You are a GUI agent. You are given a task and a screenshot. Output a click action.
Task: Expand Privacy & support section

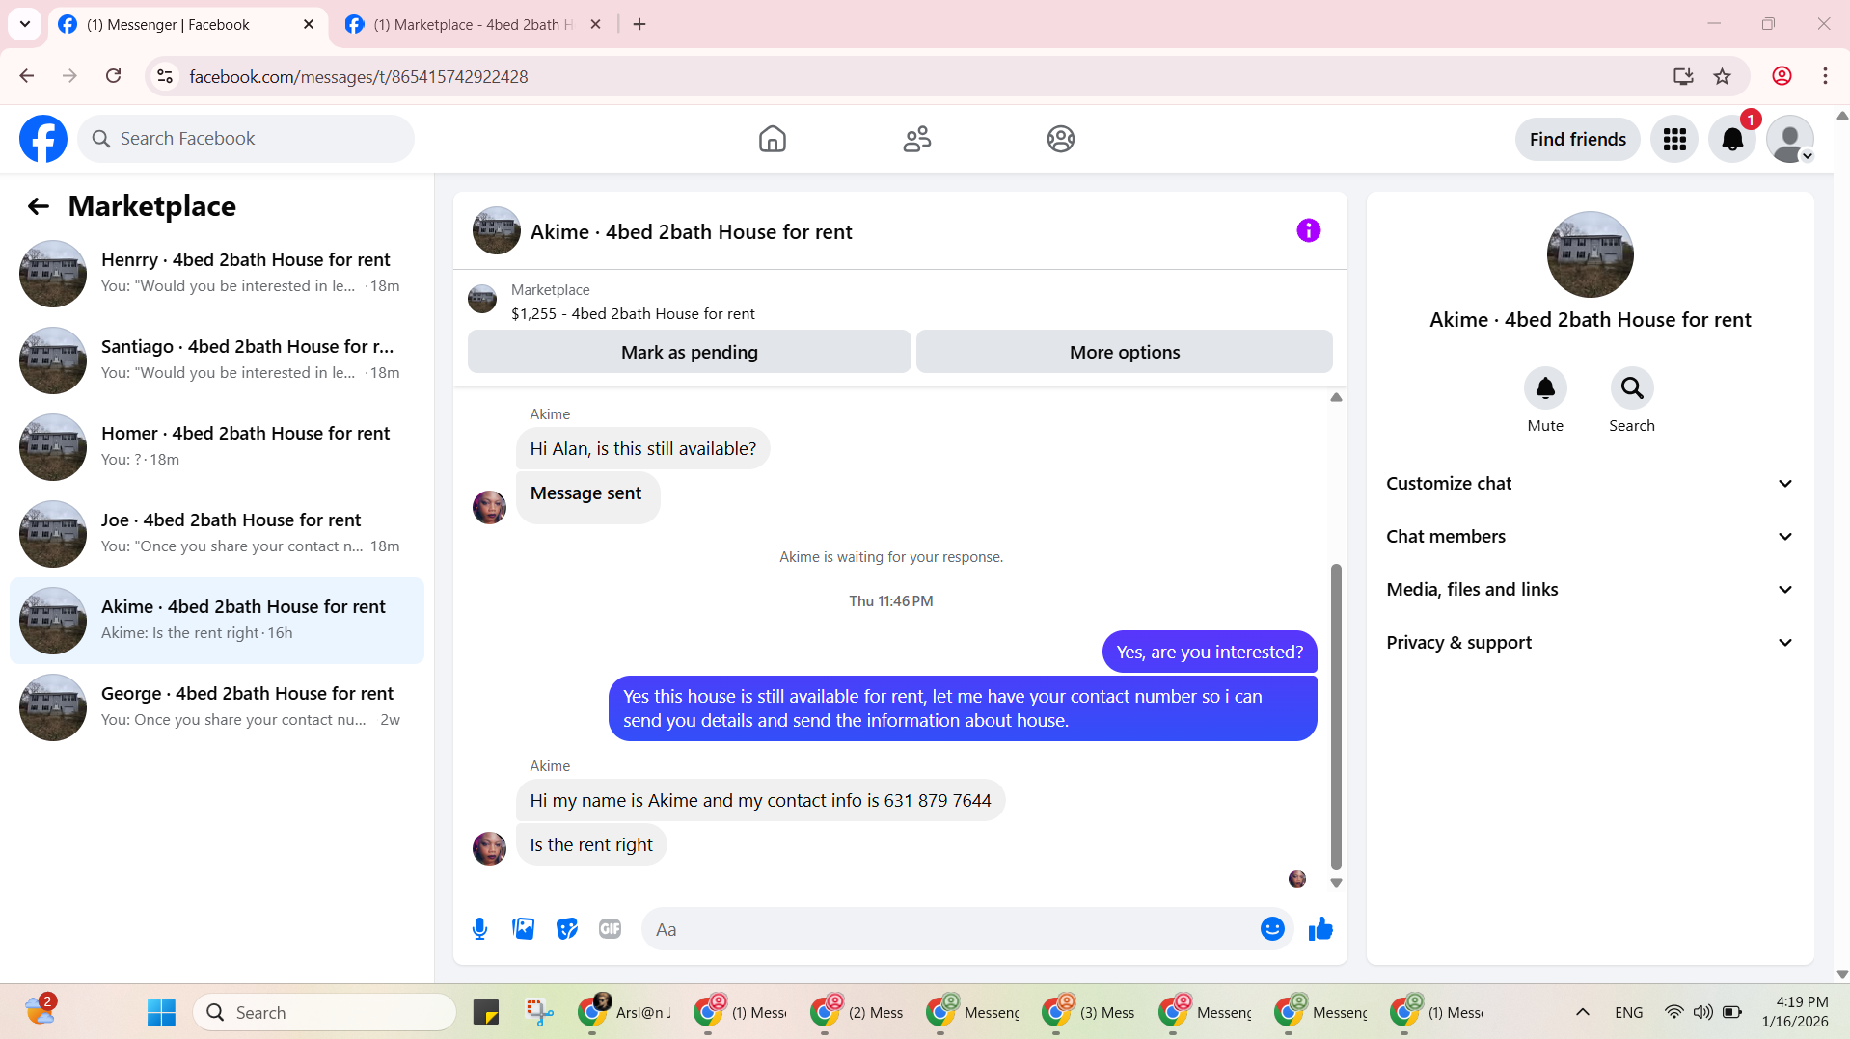tap(1590, 643)
